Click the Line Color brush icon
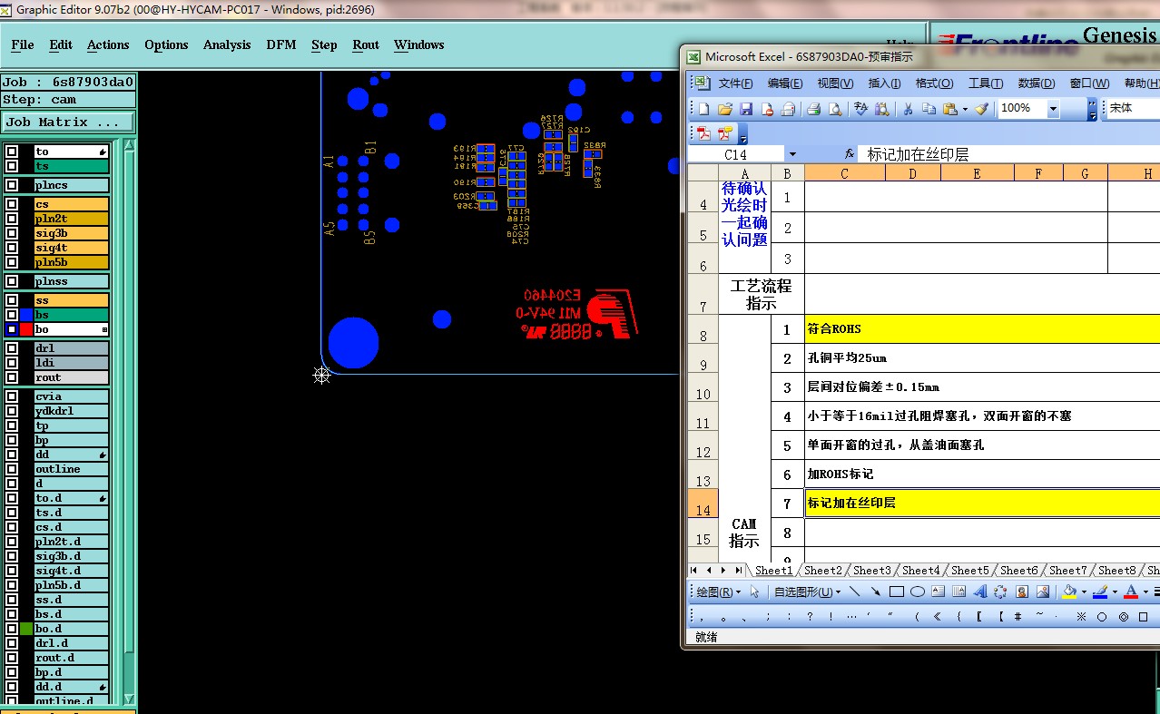The height and width of the screenshot is (714, 1160). (1099, 592)
